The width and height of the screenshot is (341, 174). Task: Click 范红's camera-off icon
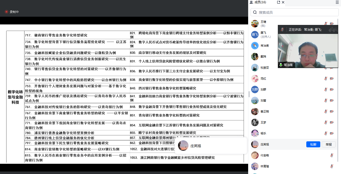(x=332, y=79)
